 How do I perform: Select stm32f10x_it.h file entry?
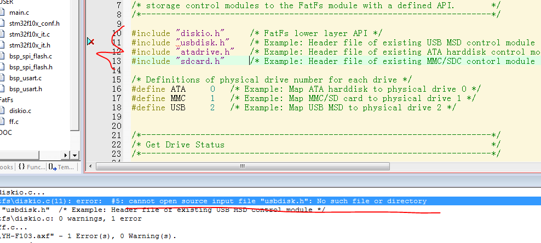[x=30, y=45]
